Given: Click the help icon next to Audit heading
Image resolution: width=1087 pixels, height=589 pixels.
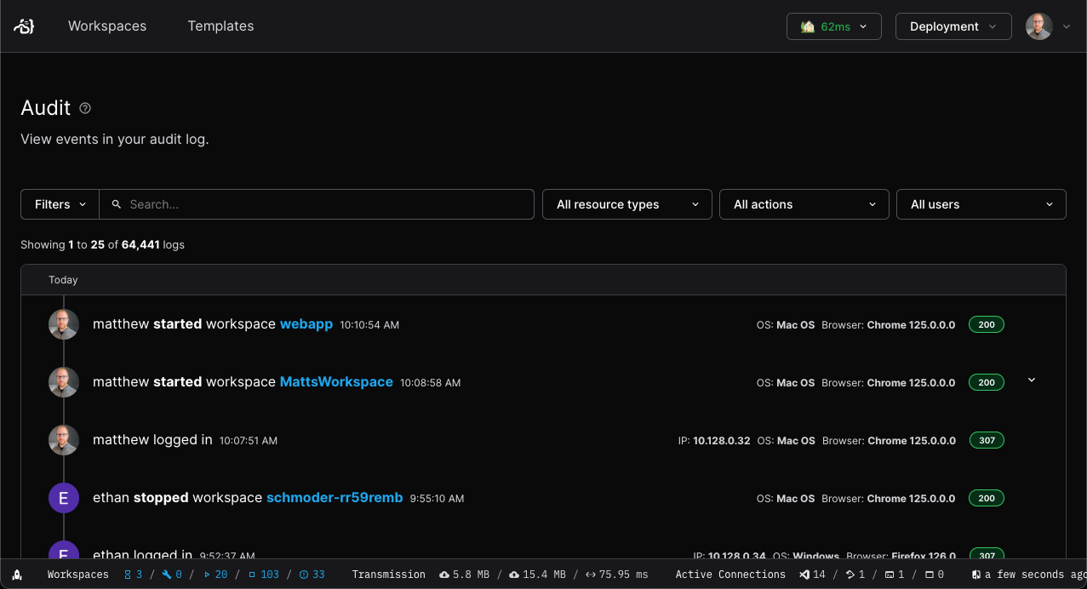Looking at the screenshot, I should [84, 108].
